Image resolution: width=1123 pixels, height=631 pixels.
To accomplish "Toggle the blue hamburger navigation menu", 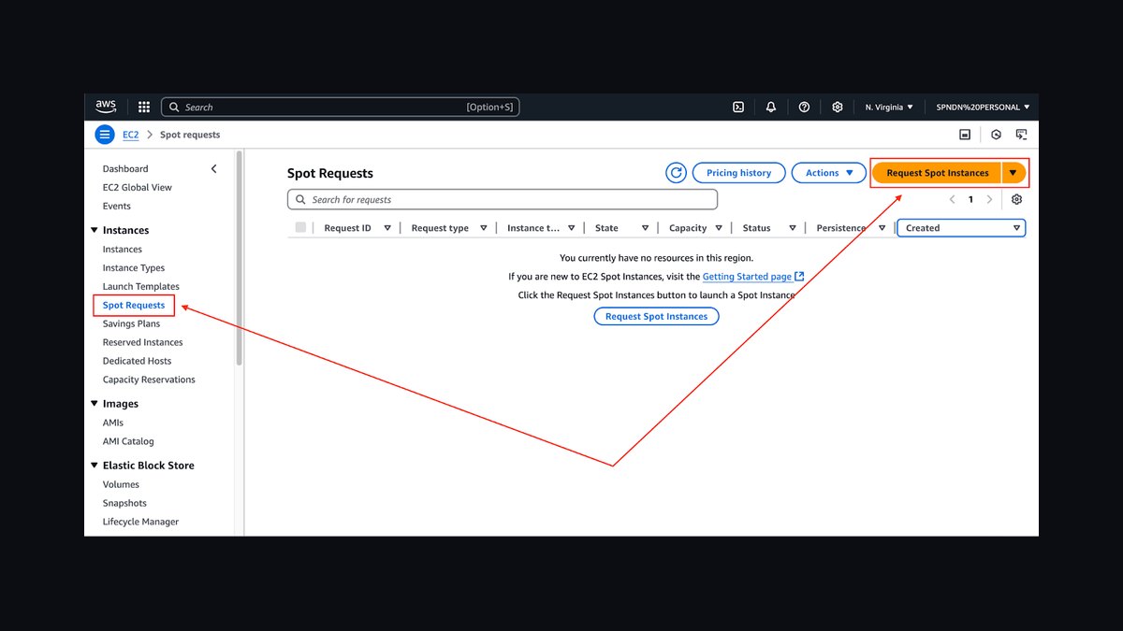I will pyautogui.click(x=105, y=135).
